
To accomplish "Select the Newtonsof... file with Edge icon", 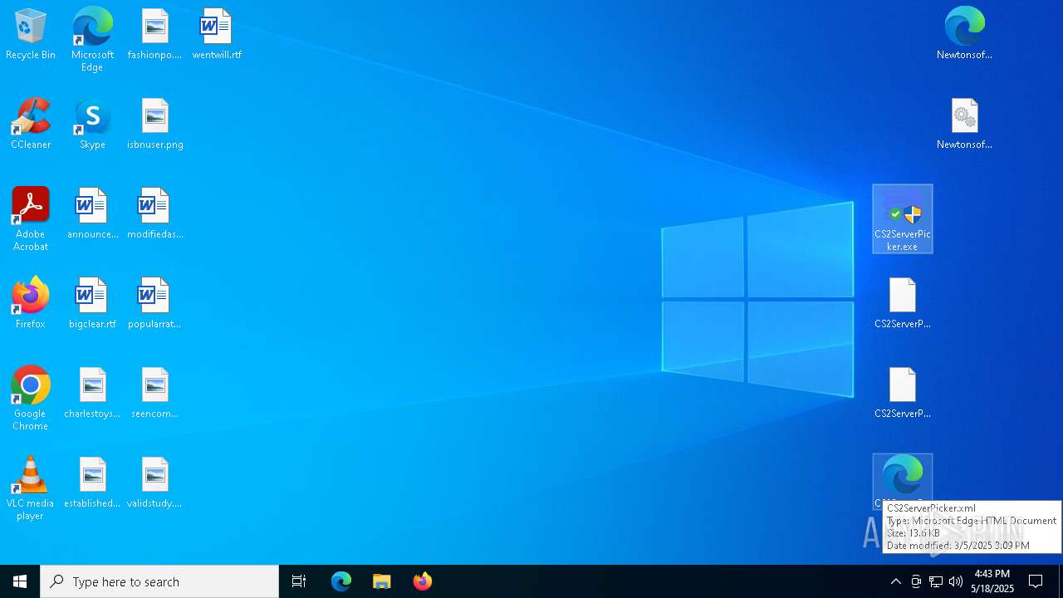I will (964, 35).
